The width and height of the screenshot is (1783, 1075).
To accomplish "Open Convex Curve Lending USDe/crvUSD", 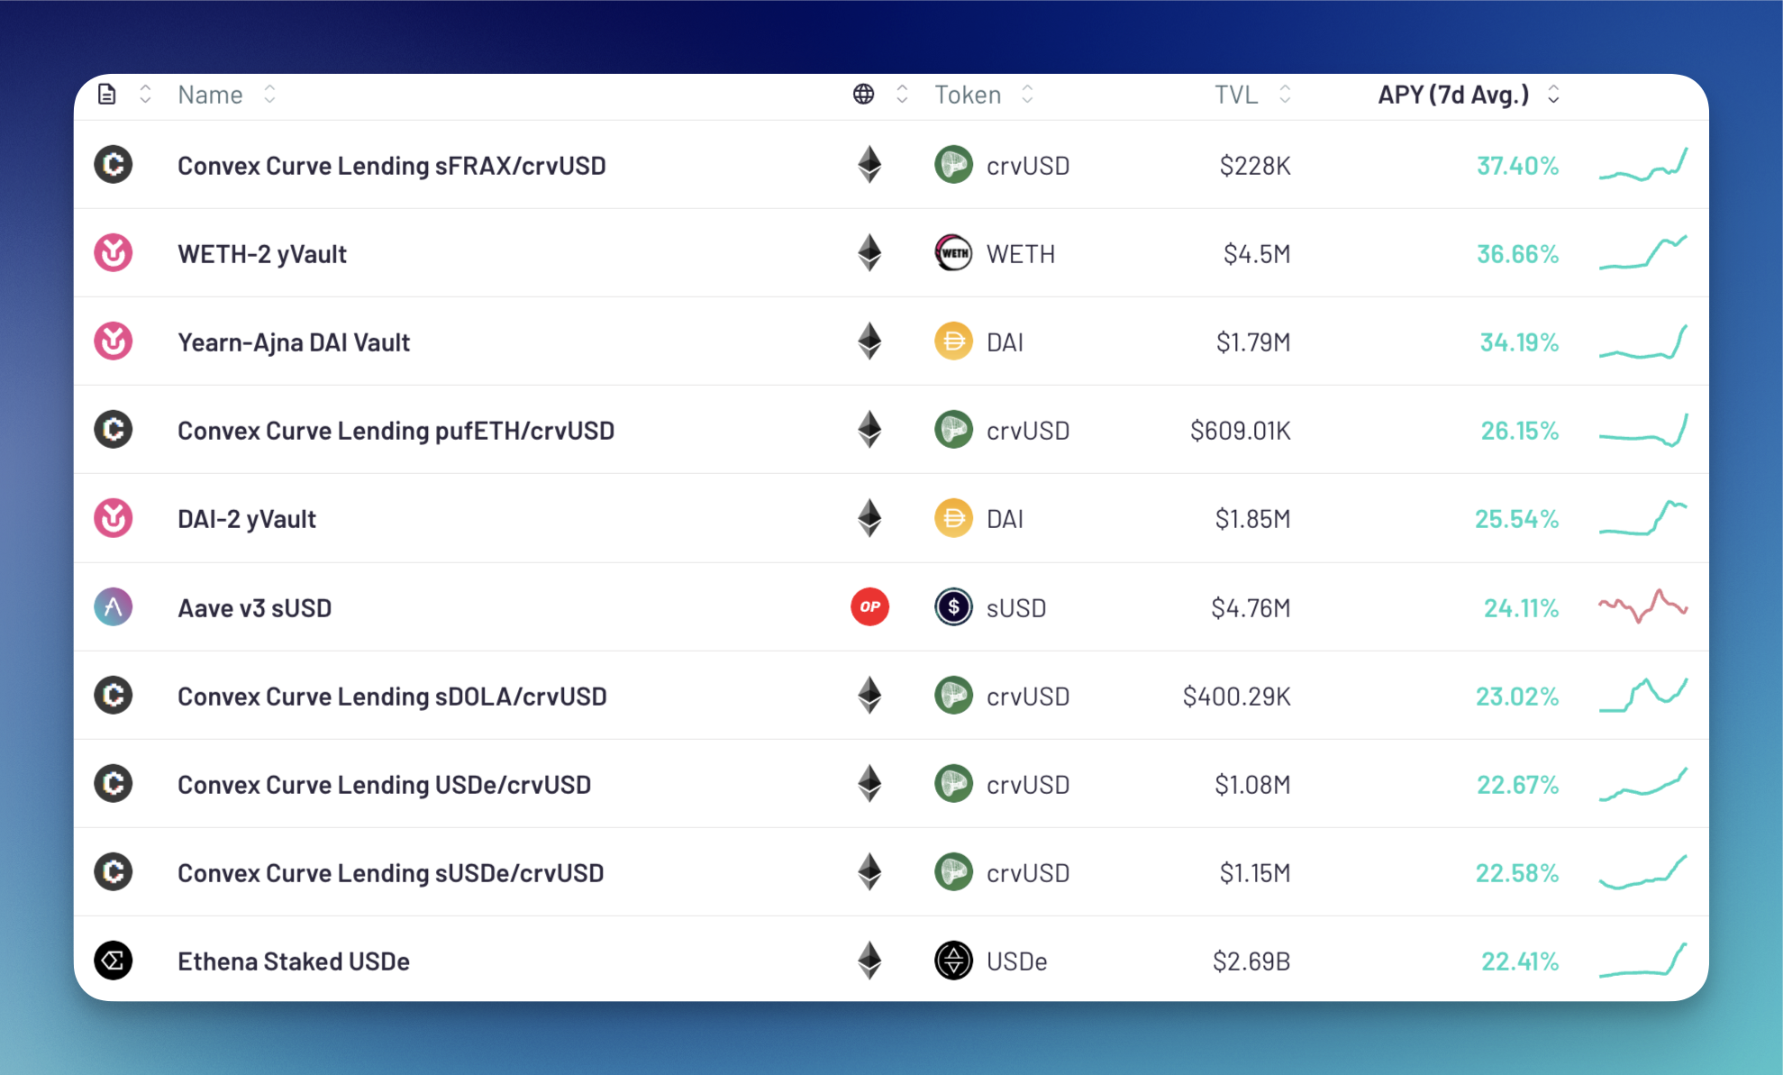I will [x=385, y=785].
